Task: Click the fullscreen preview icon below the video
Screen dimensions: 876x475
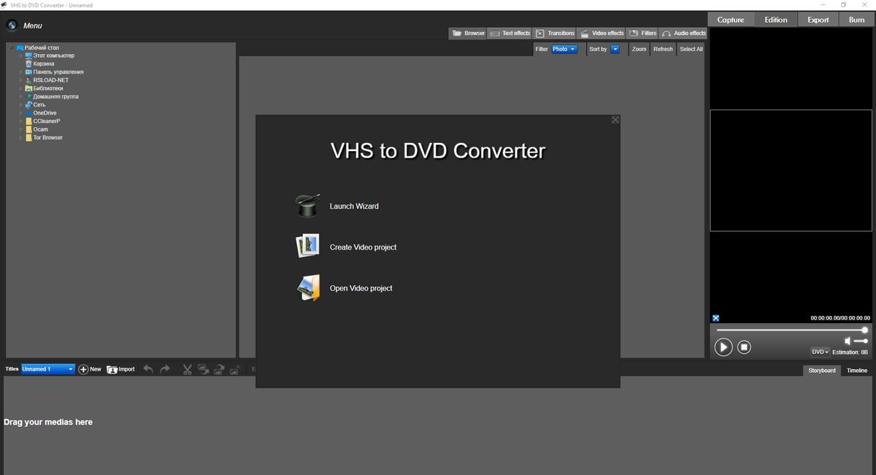Action: [716, 318]
